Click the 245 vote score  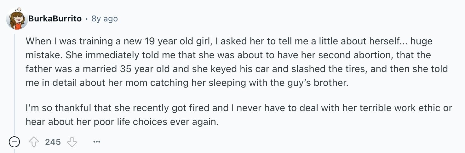click(x=53, y=142)
